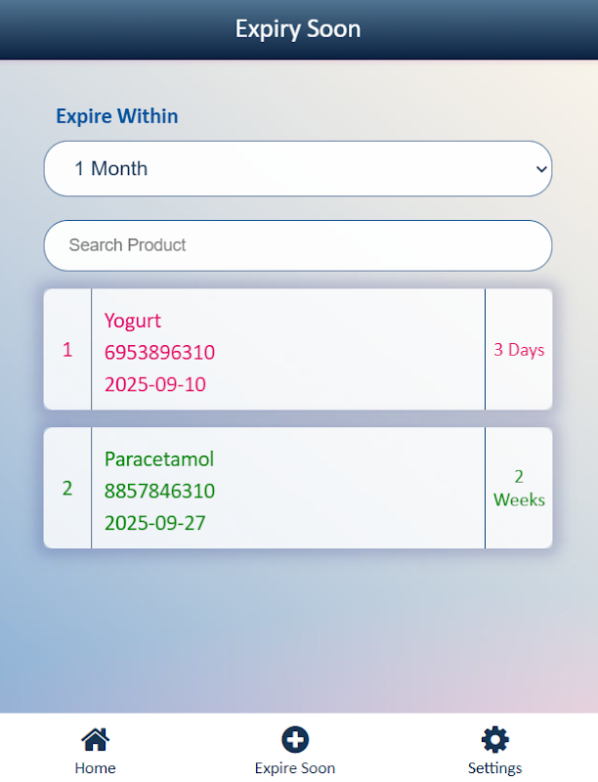Viewport: 598px width, 782px height.
Task: Focus the Search Product field
Action: (x=298, y=244)
